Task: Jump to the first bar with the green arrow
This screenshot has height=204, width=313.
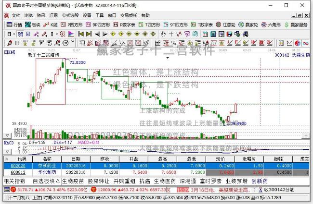Action: click(81, 34)
